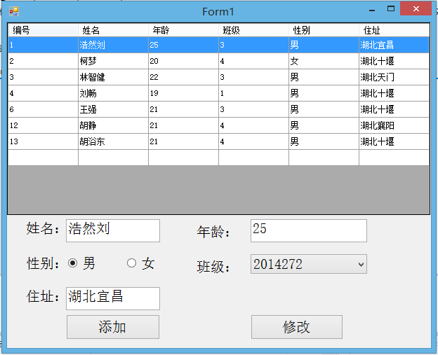This screenshot has width=438, height=355.
Task: Click the class cell 1 in 刘畅's row
Action: click(x=253, y=93)
